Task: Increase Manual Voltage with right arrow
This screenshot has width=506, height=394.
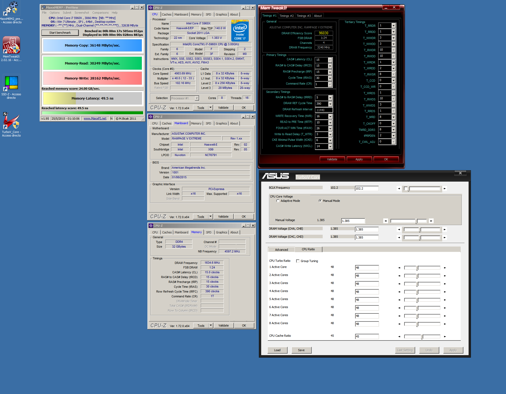Action: pyautogui.click(x=431, y=221)
